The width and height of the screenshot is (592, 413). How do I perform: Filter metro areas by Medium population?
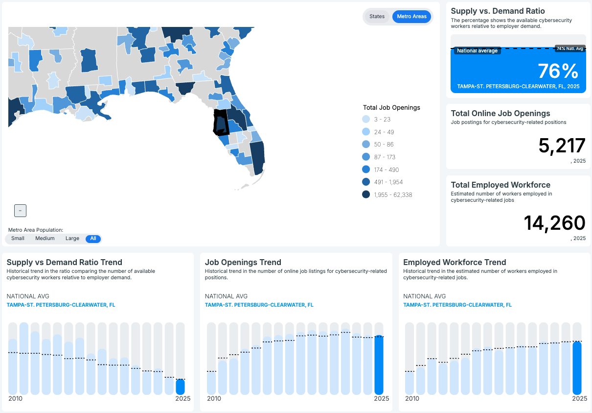pos(45,239)
